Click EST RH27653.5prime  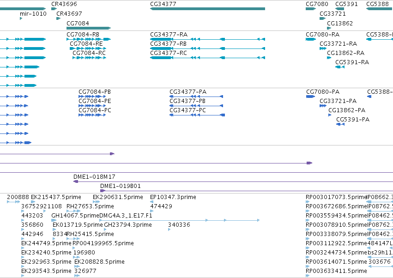[90, 206]
